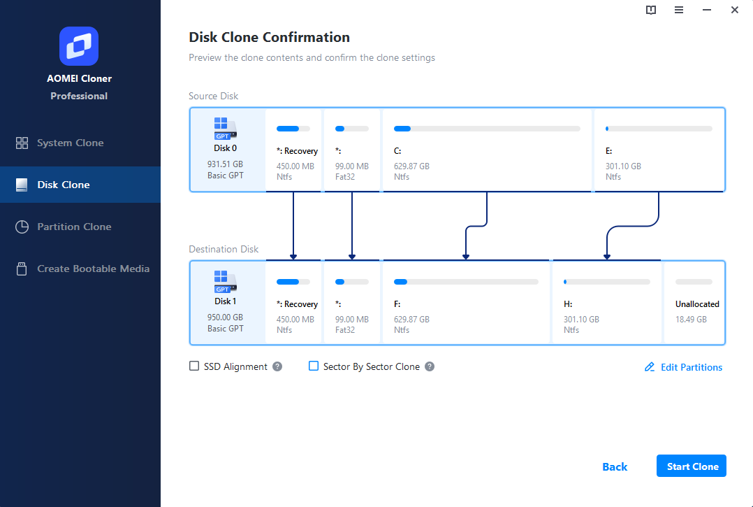753x507 pixels.
Task: Go to Partition Clone in the sidebar
Action: coord(80,227)
